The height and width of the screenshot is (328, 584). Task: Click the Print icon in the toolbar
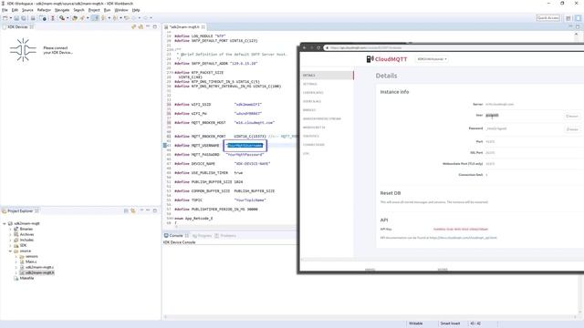[33, 18]
